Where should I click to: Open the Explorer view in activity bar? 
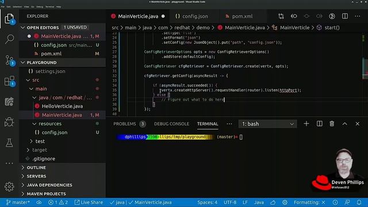click(x=9, y=19)
